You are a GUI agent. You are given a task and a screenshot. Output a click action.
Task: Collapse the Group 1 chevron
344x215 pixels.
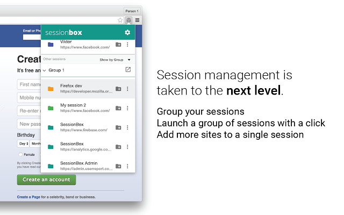point(44,70)
